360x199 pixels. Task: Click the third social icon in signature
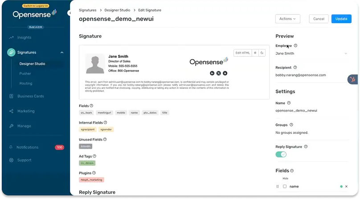point(225,73)
